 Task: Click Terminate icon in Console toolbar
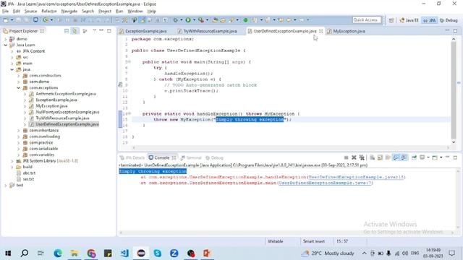(346, 157)
